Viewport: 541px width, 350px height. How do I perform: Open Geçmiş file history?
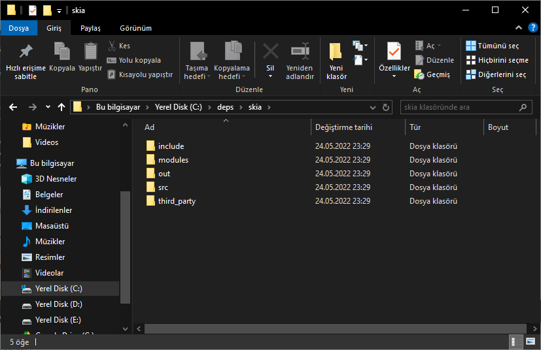coord(432,74)
